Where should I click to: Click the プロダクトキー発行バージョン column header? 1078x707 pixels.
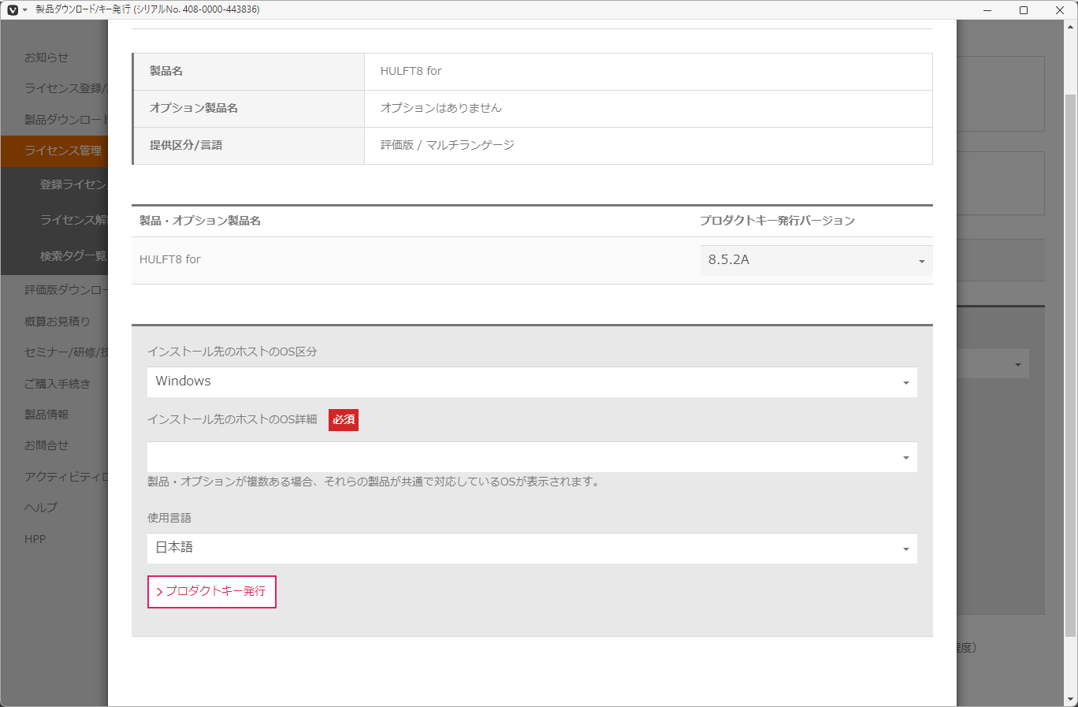(777, 221)
